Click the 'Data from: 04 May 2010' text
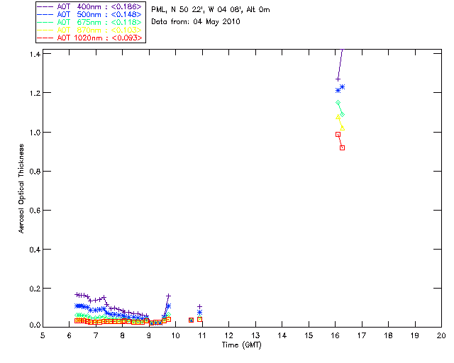This screenshot has width=454, height=363. coord(196,22)
